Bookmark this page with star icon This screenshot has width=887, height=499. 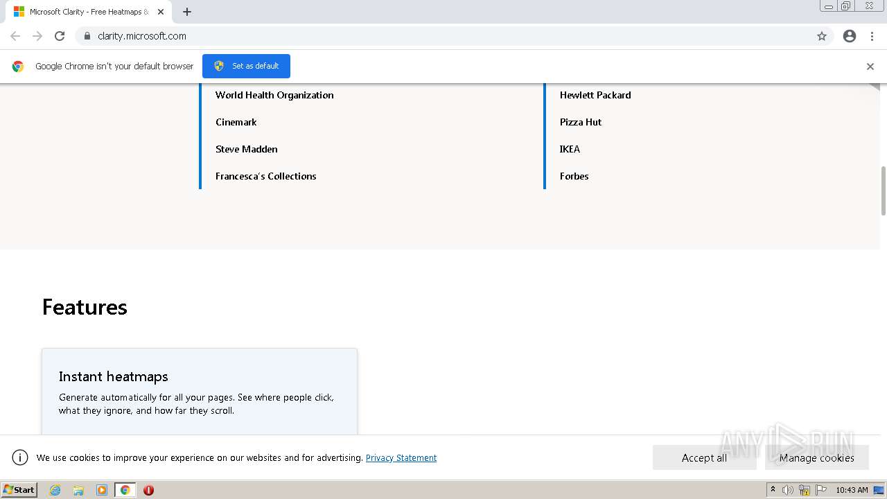pos(822,36)
